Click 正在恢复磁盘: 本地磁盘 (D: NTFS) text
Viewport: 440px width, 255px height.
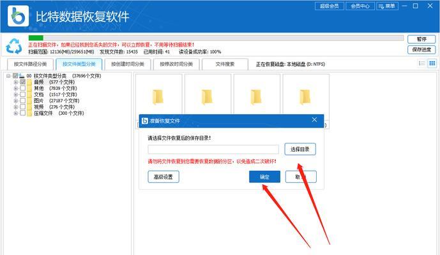(x=291, y=64)
